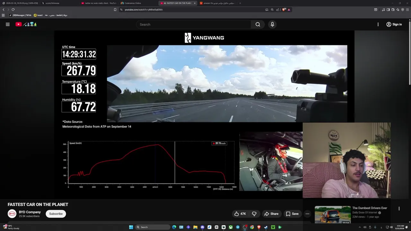Subscribe to BYD Company
The height and width of the screenshot is (231, 411).
(56, 214)
